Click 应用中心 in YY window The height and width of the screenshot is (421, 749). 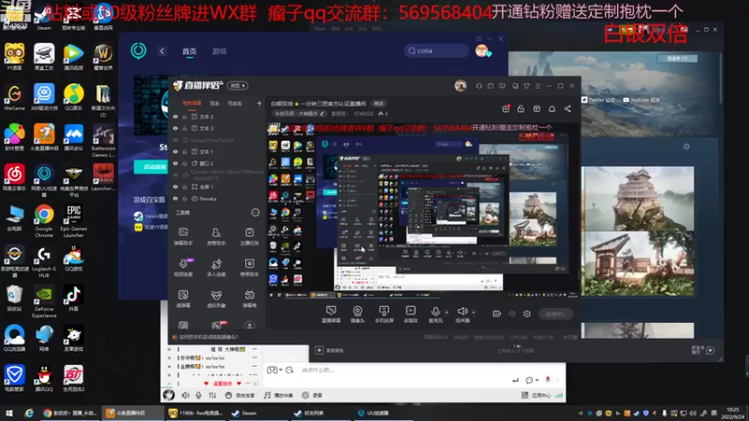pyautogui.click(x=536, y=395)
